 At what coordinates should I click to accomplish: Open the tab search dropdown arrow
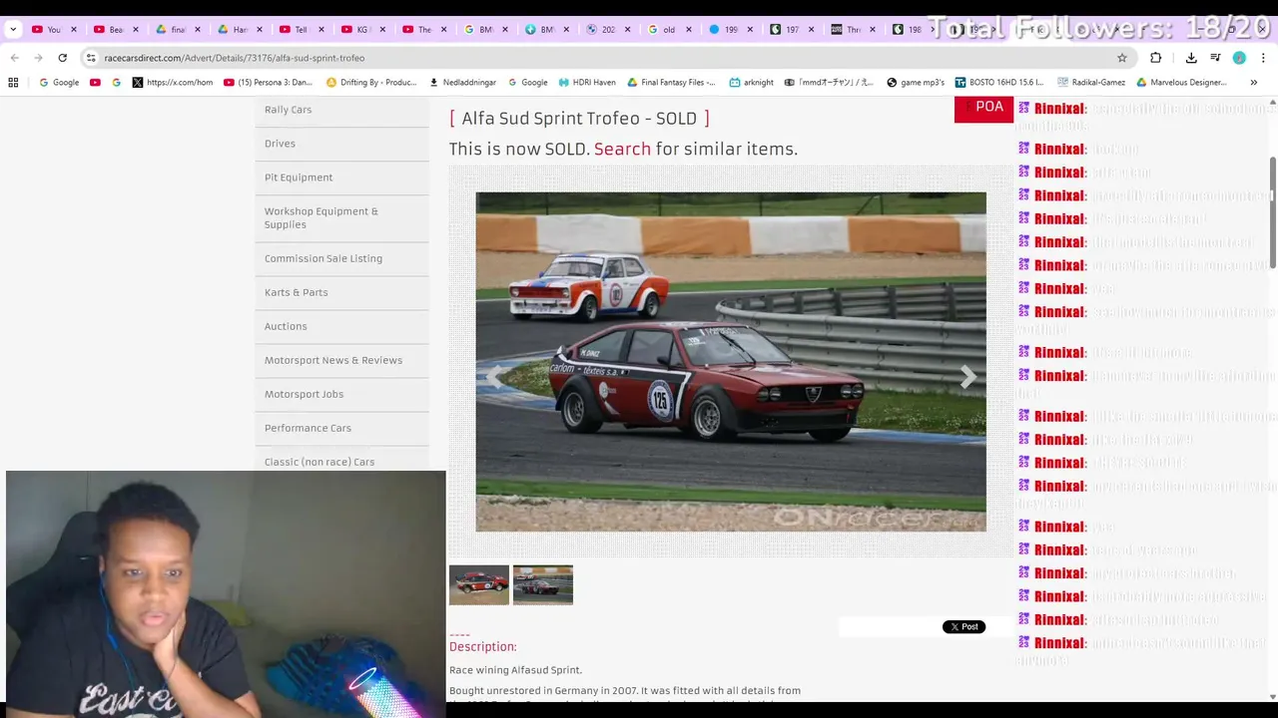13,30
